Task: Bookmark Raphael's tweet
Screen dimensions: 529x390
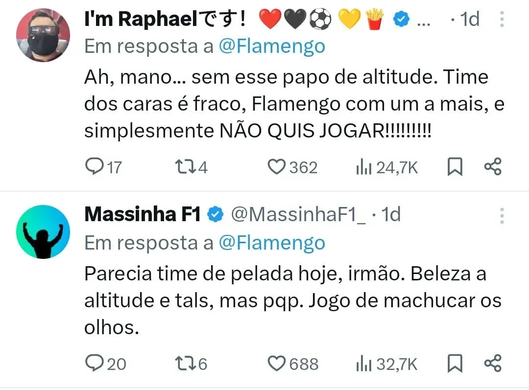Action: [x=455, y=167]
